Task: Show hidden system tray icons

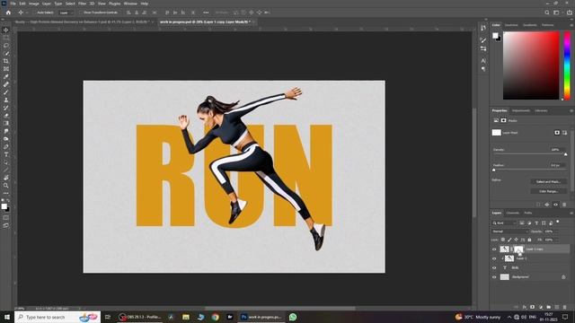Action: pos(509,317)
